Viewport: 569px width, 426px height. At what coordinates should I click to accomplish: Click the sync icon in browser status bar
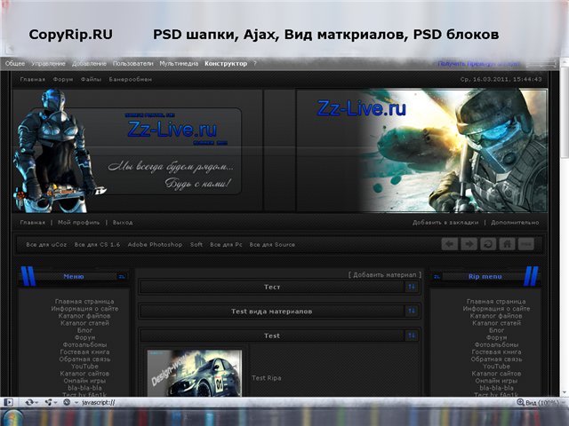(29, 402)
